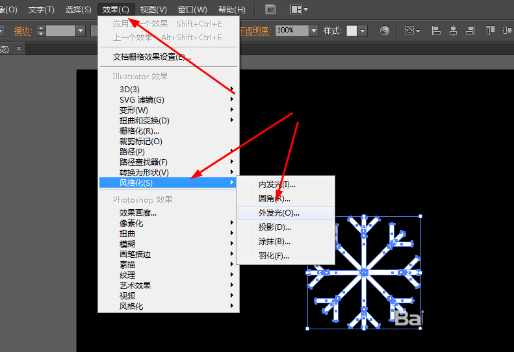Choose 涂抹(B)... scribble effect
This screenshot has height=352, width=514.
[285, 242]
